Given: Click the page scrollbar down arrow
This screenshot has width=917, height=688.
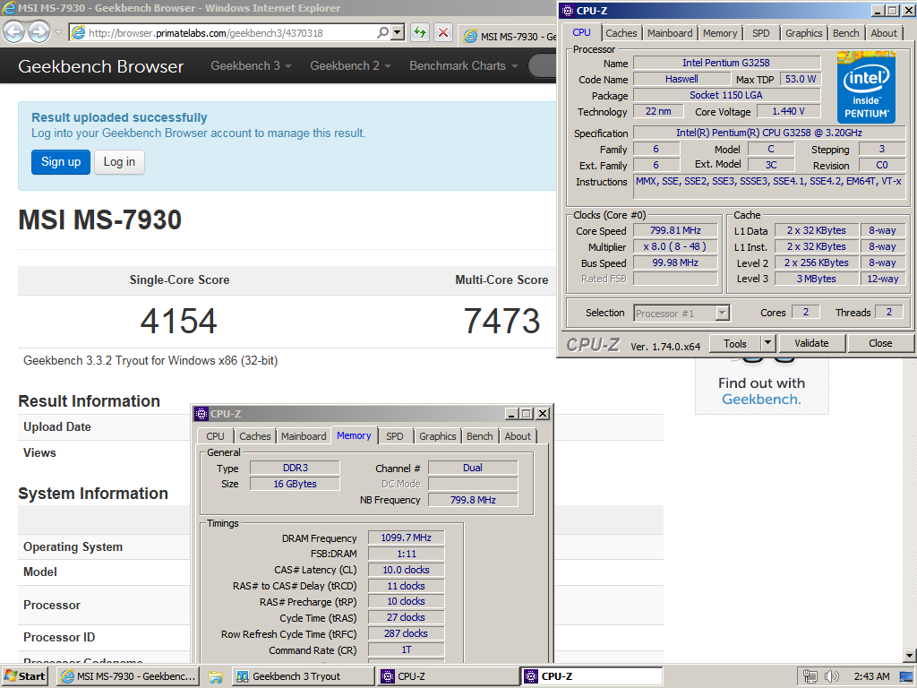Looking at the screenshot, I should (910, 656).
